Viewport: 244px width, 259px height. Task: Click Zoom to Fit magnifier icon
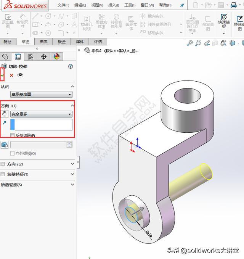point(190,43)
